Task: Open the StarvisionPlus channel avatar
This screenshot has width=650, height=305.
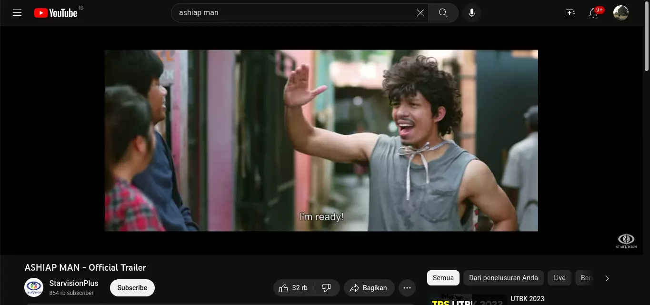Action: point(34,287)
